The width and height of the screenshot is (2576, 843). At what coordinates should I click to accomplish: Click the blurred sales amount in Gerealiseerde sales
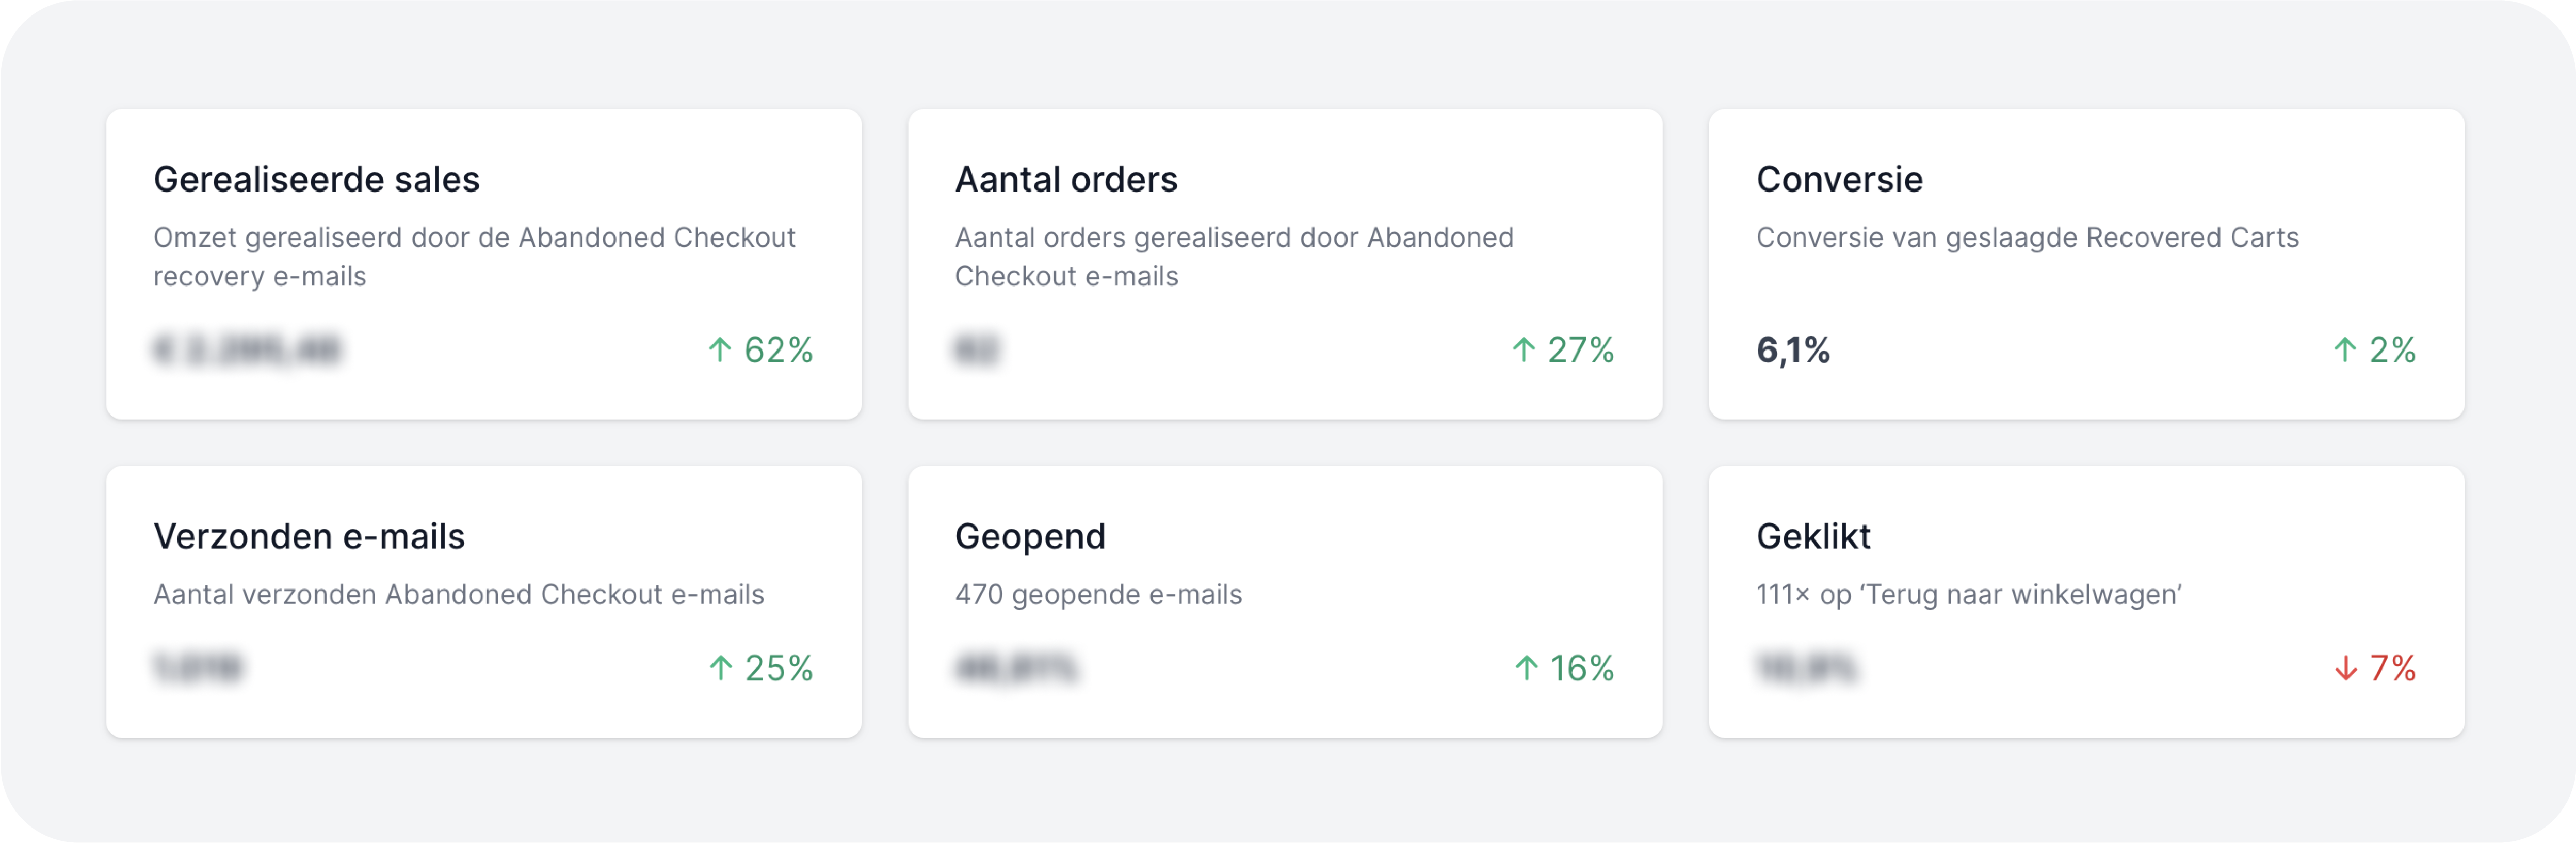(x=247, y=350)
